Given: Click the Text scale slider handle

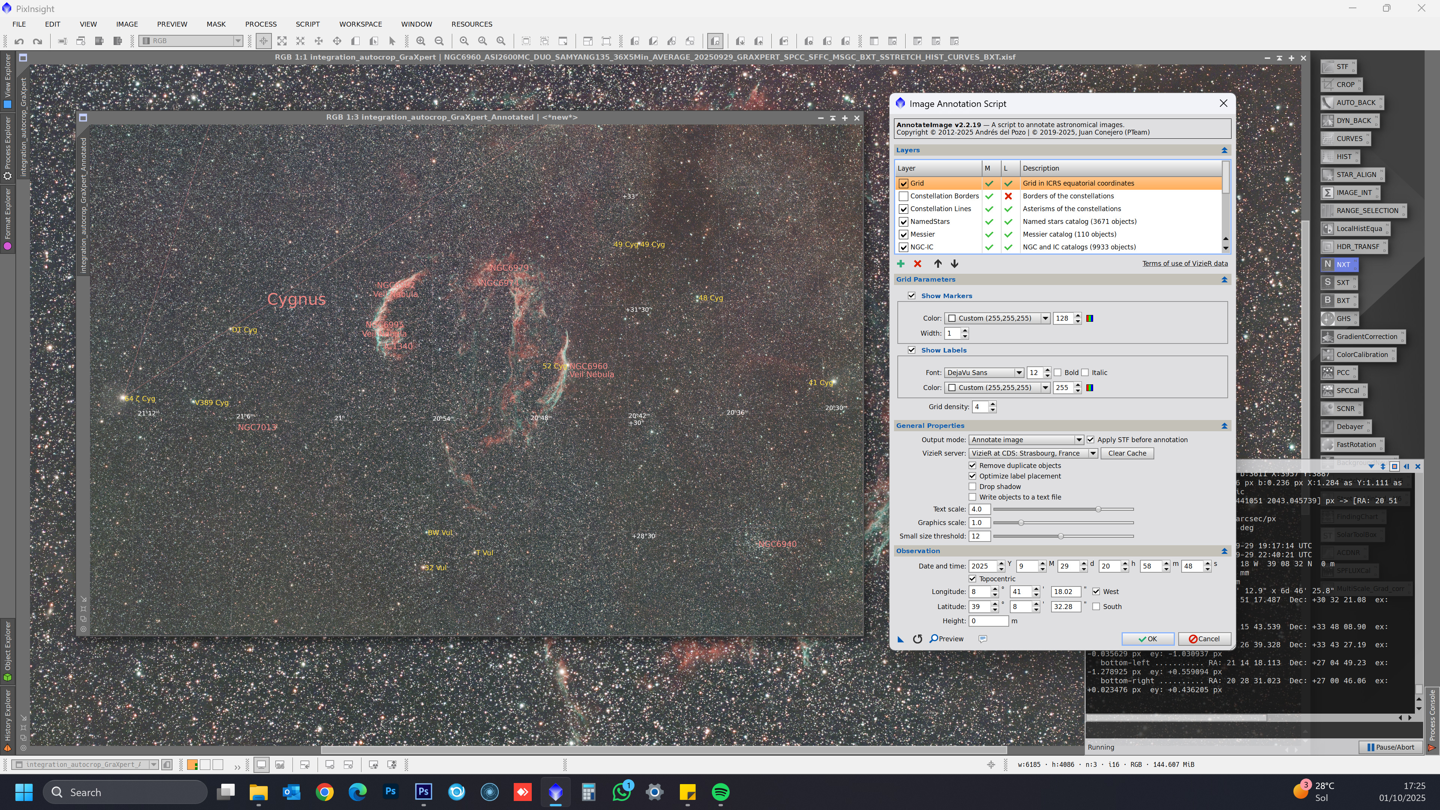Looking at the screenshot, I should tap(1098, 509).
